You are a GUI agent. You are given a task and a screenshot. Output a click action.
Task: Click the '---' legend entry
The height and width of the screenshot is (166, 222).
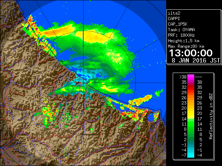(x=198, y=77)
